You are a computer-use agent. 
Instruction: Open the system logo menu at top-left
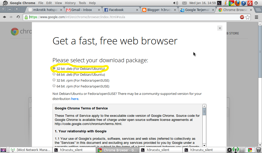coord(5,3)
